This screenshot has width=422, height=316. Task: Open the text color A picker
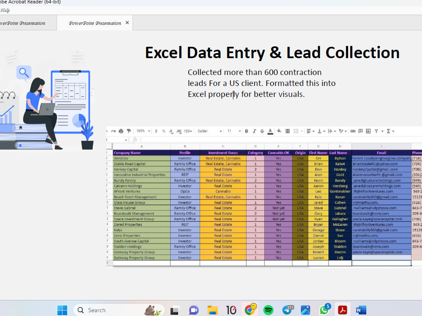pos(270,131)
